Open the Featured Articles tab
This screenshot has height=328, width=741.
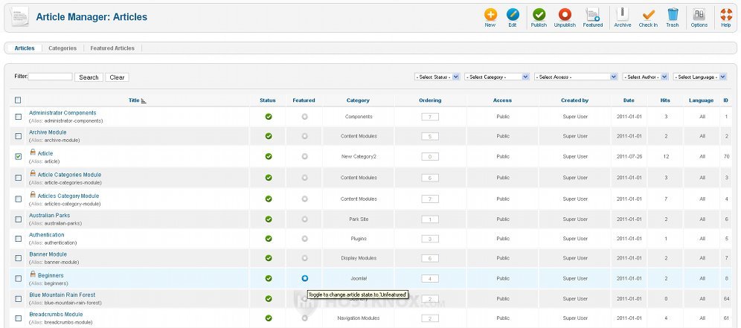(x=112, y=48)
